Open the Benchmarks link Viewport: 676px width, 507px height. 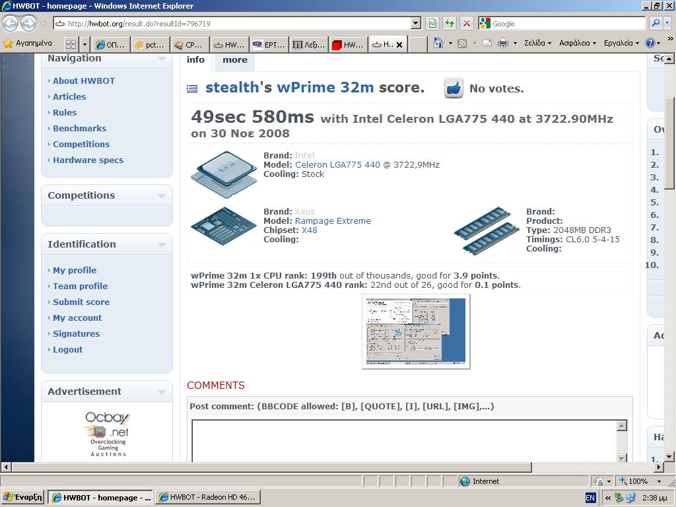[79, 128]
